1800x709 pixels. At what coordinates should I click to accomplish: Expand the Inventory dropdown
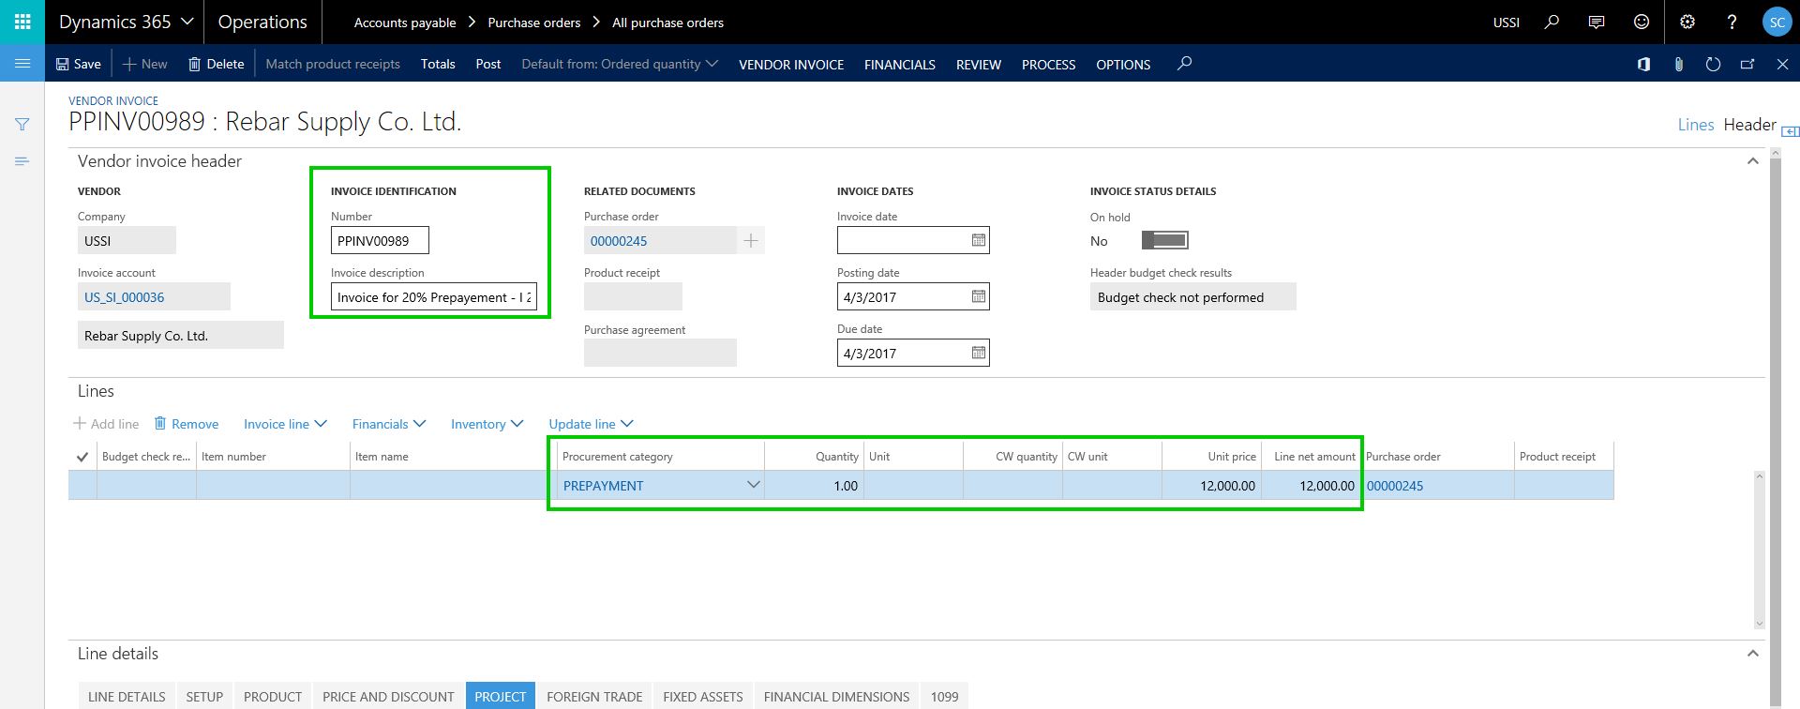coord(487,424)
